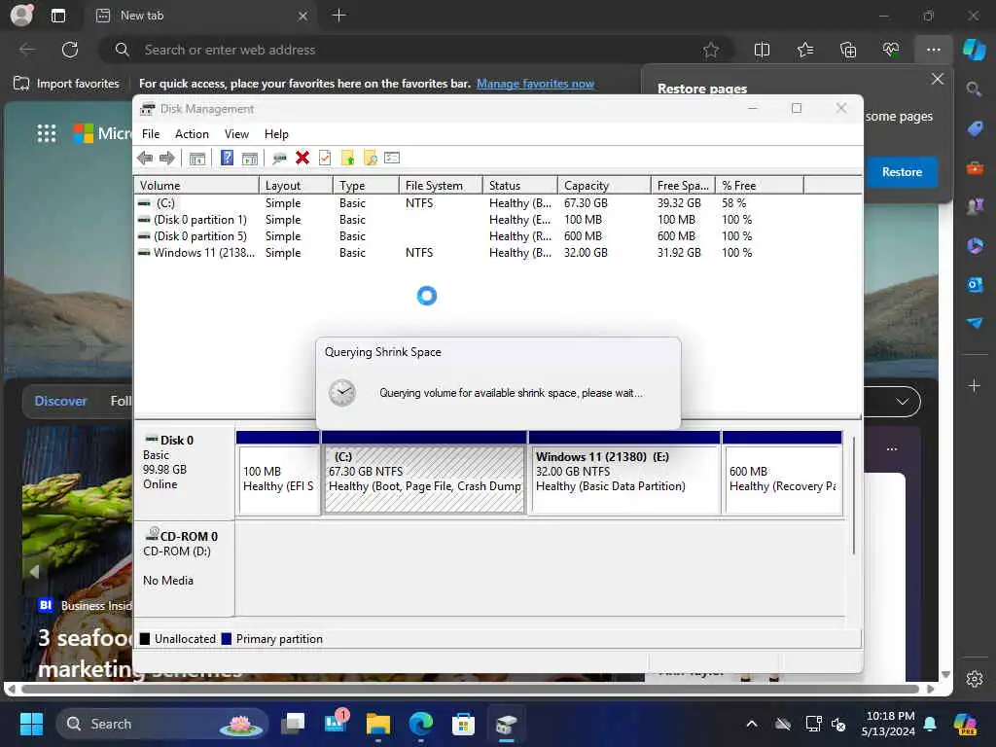Click the Edge Refresh icon
The height and width of the screenshot is (747, 996).
70,50
